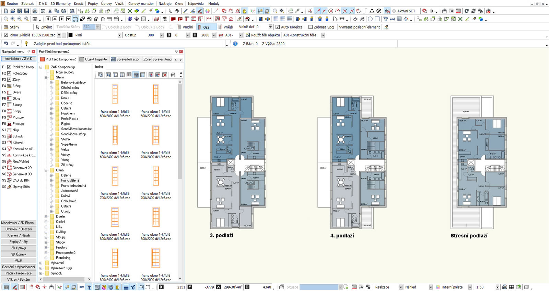
Task: Open the A01-Konstrukční fólie dropdown
Action: point(323,35)
